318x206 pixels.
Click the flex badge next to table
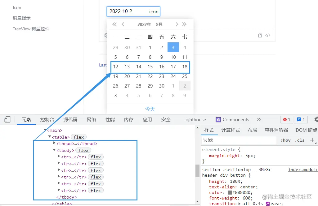click(x=79, y=137)
